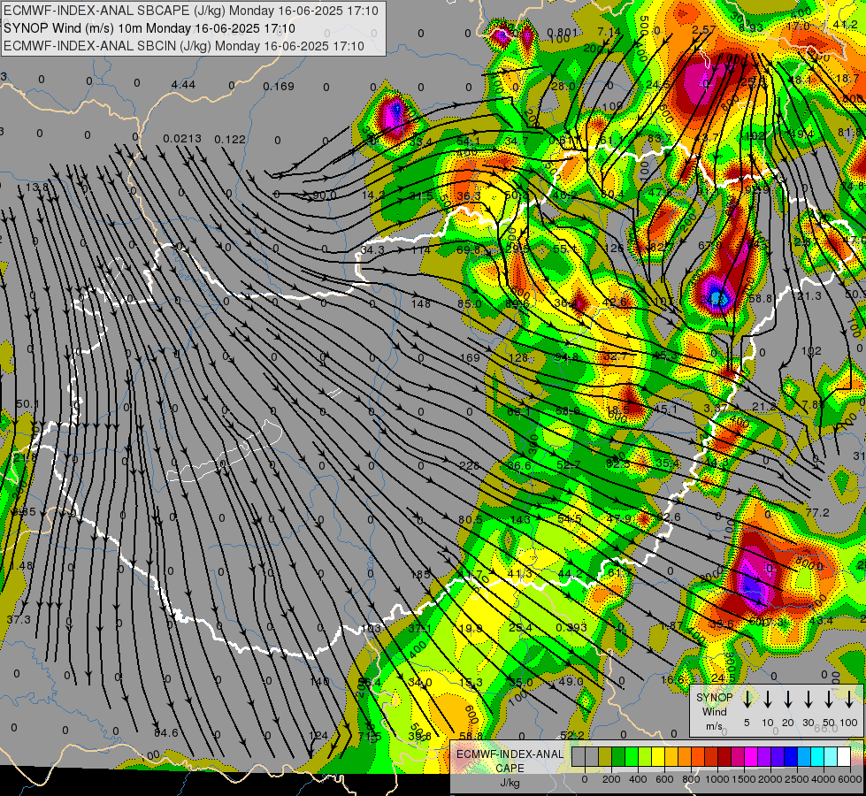Click the CAPE label in color legend

(510, 769)
